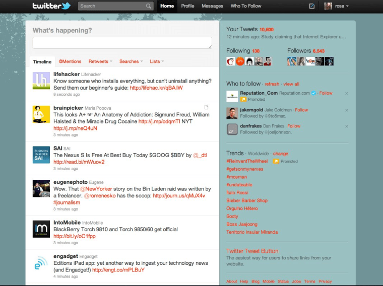The width and height of the screenshot is (383, 286).
Task: Dismiss the Reputation_Com promoted suggestion
Action: point(347,93)
